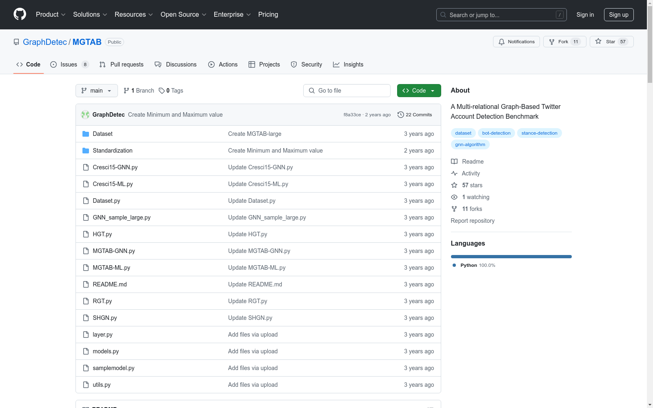This screenshot has width=653, height=408.
Task: Click the SHGN.py file icon
Action: point(86,318)
